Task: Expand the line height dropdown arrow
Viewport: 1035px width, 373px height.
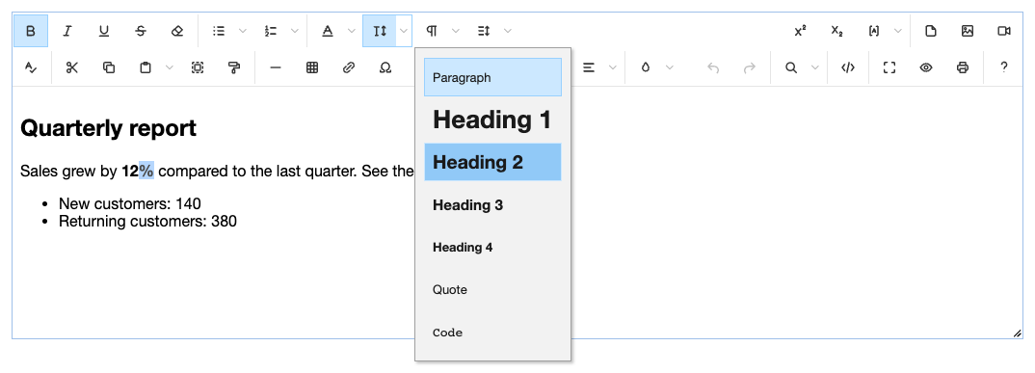Action: (x=508, y=31)
